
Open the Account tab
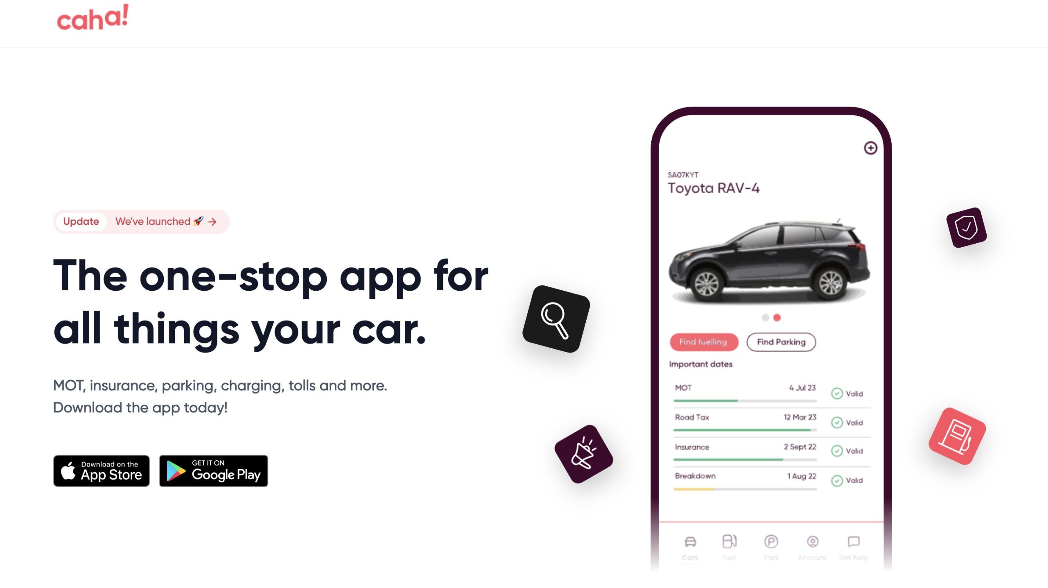coord(811,545)
